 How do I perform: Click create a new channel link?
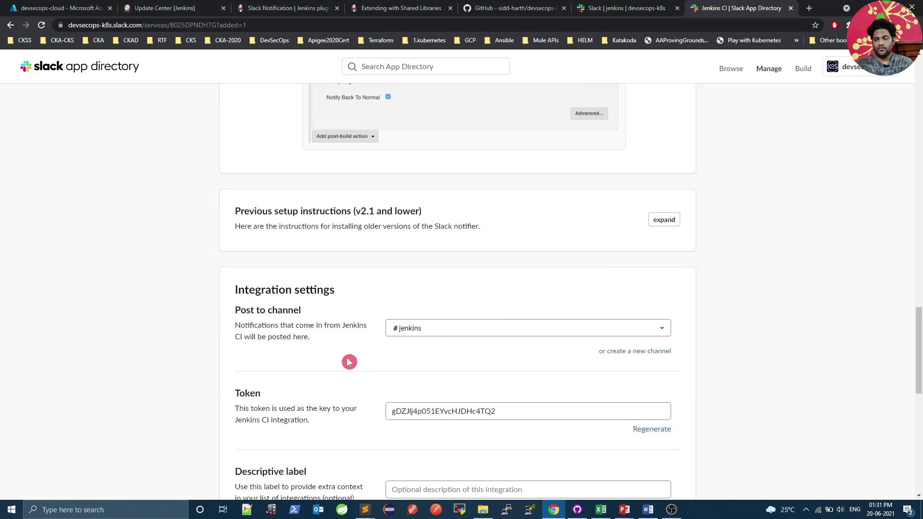click(x=638, y=351)
